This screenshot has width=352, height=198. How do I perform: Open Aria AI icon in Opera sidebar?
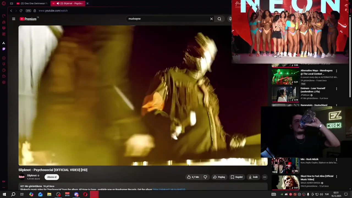(4, 43)
